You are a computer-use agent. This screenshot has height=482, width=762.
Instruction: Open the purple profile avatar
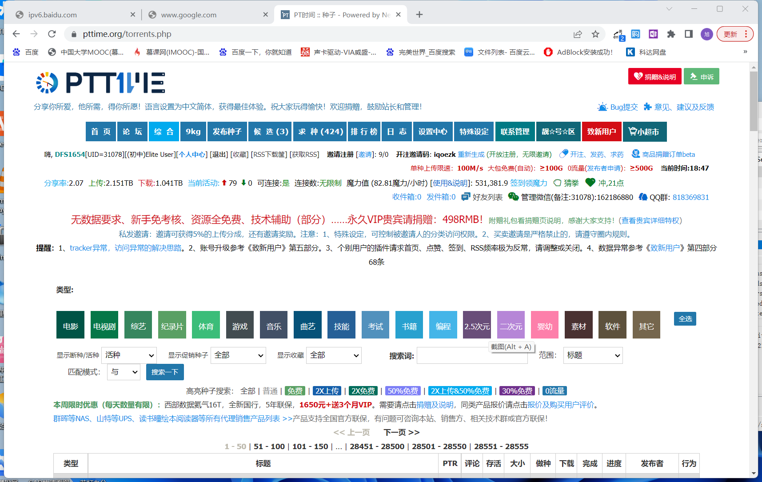[x=706, y=34]
